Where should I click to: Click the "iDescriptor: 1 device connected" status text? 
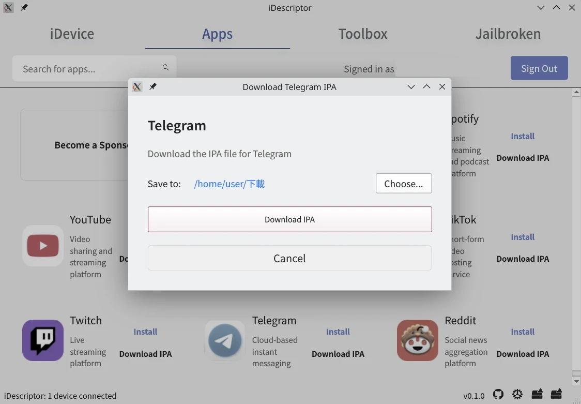(x=60, y=396)
